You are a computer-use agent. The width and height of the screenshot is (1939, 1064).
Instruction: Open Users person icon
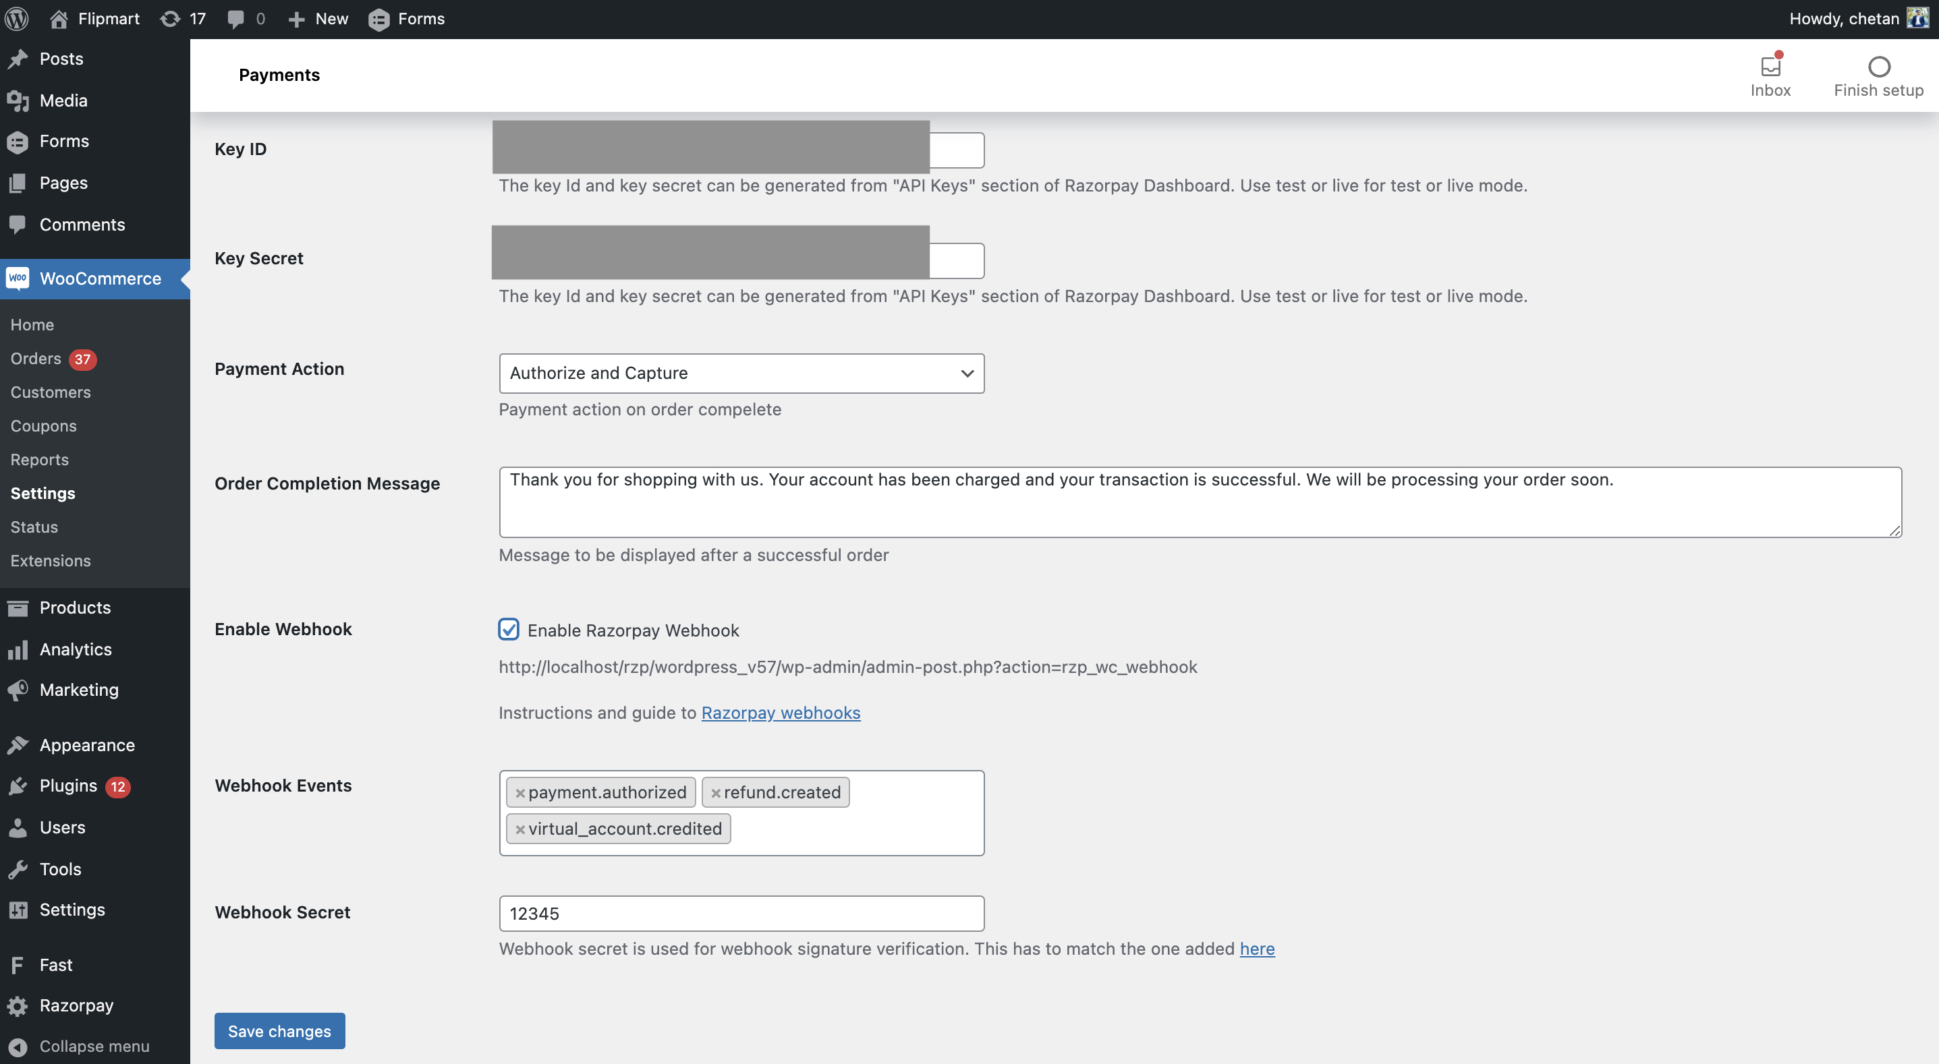click(x=18, y=828)
